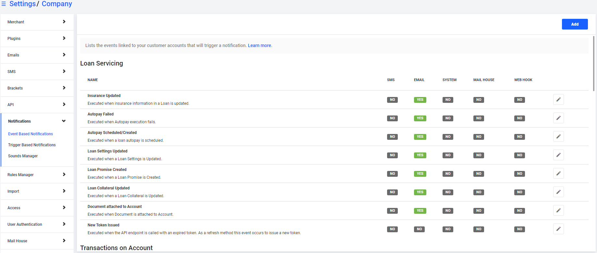The width and height of the screenshot is (597, 253).
Task: Expand the Plugins menu section
Action: (37, 39)
